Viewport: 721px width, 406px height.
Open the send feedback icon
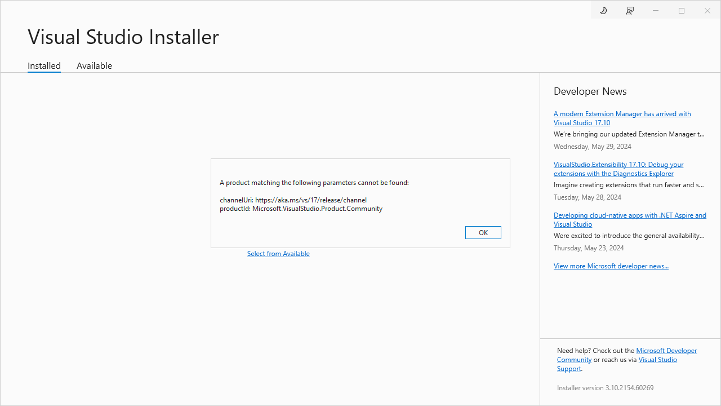(630, 11)
